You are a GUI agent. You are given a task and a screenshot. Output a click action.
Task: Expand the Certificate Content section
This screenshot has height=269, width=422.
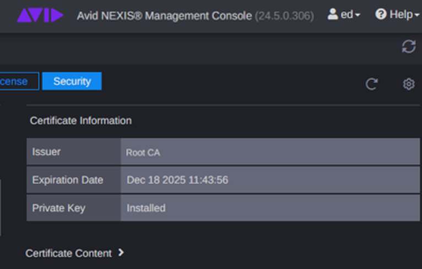tap(121, 252)
